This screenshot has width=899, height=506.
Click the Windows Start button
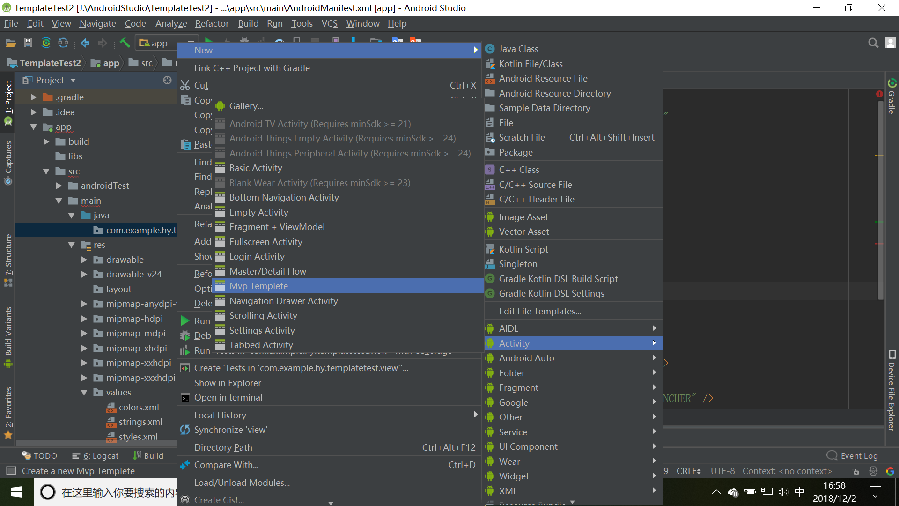pyautogui.click(x=17, y=492)
